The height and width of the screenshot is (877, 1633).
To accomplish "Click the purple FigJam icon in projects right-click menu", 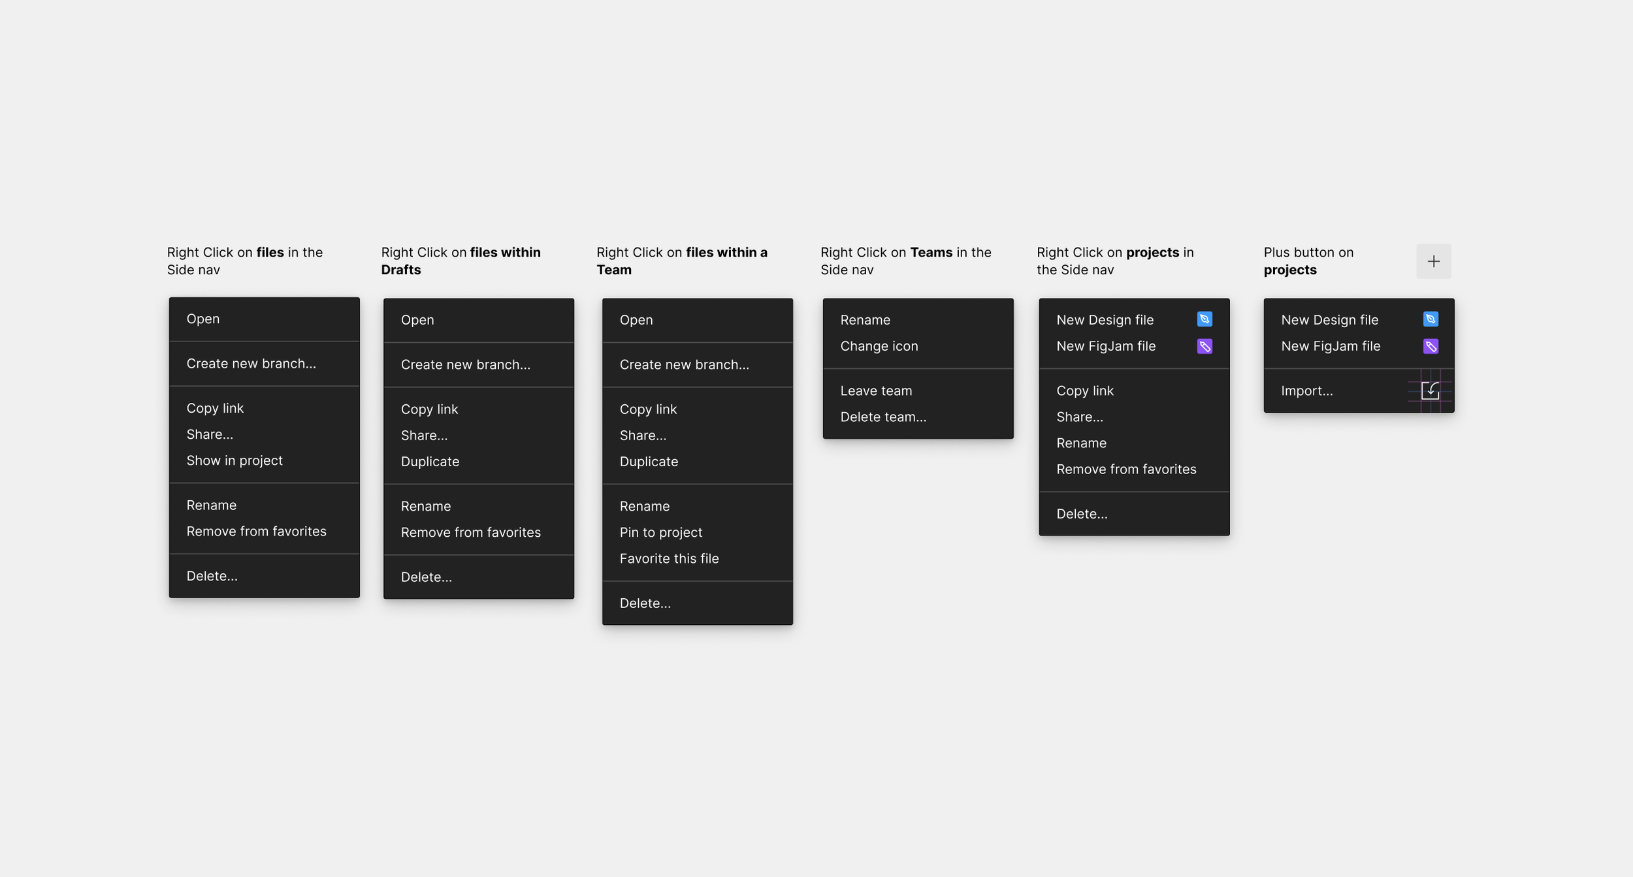I will 1205,346.
